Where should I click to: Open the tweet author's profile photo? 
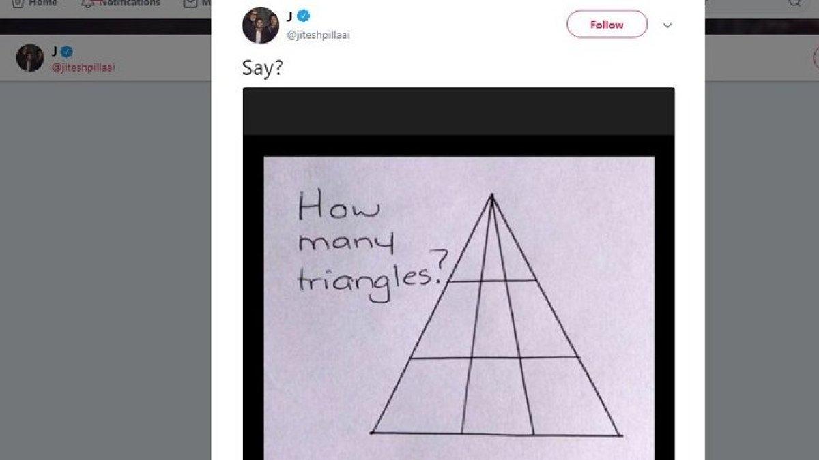(260, 25)
